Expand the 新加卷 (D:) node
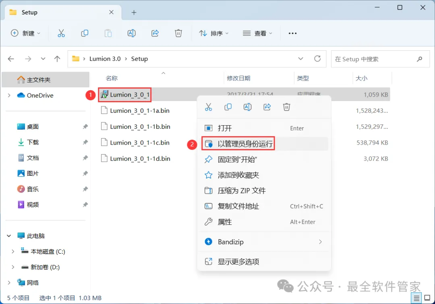 13,267
